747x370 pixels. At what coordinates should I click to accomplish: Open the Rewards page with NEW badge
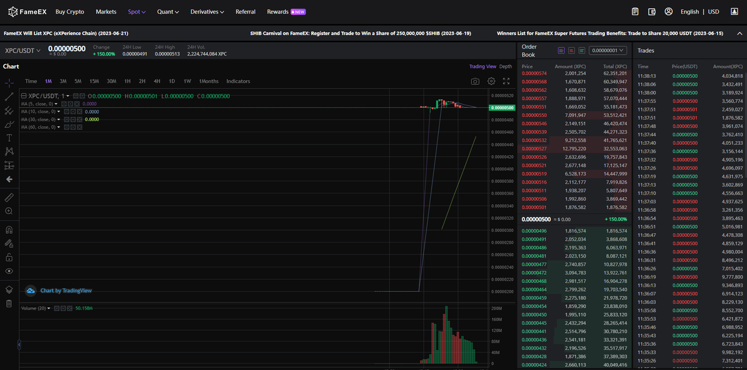[286, 12]
